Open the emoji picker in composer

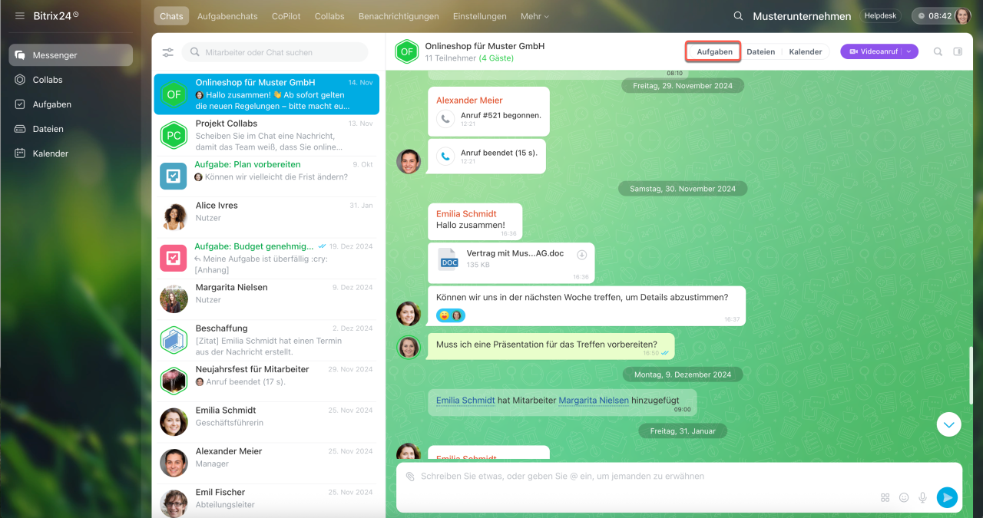(904, 497)
